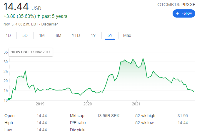The image size is (202, 137).
Task: Click the Follow button label
Action: [187, 13]
